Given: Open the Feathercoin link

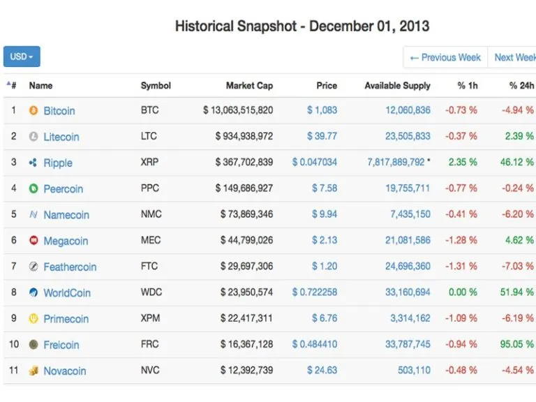Looking at the screenshot, I should click(70, 267).
